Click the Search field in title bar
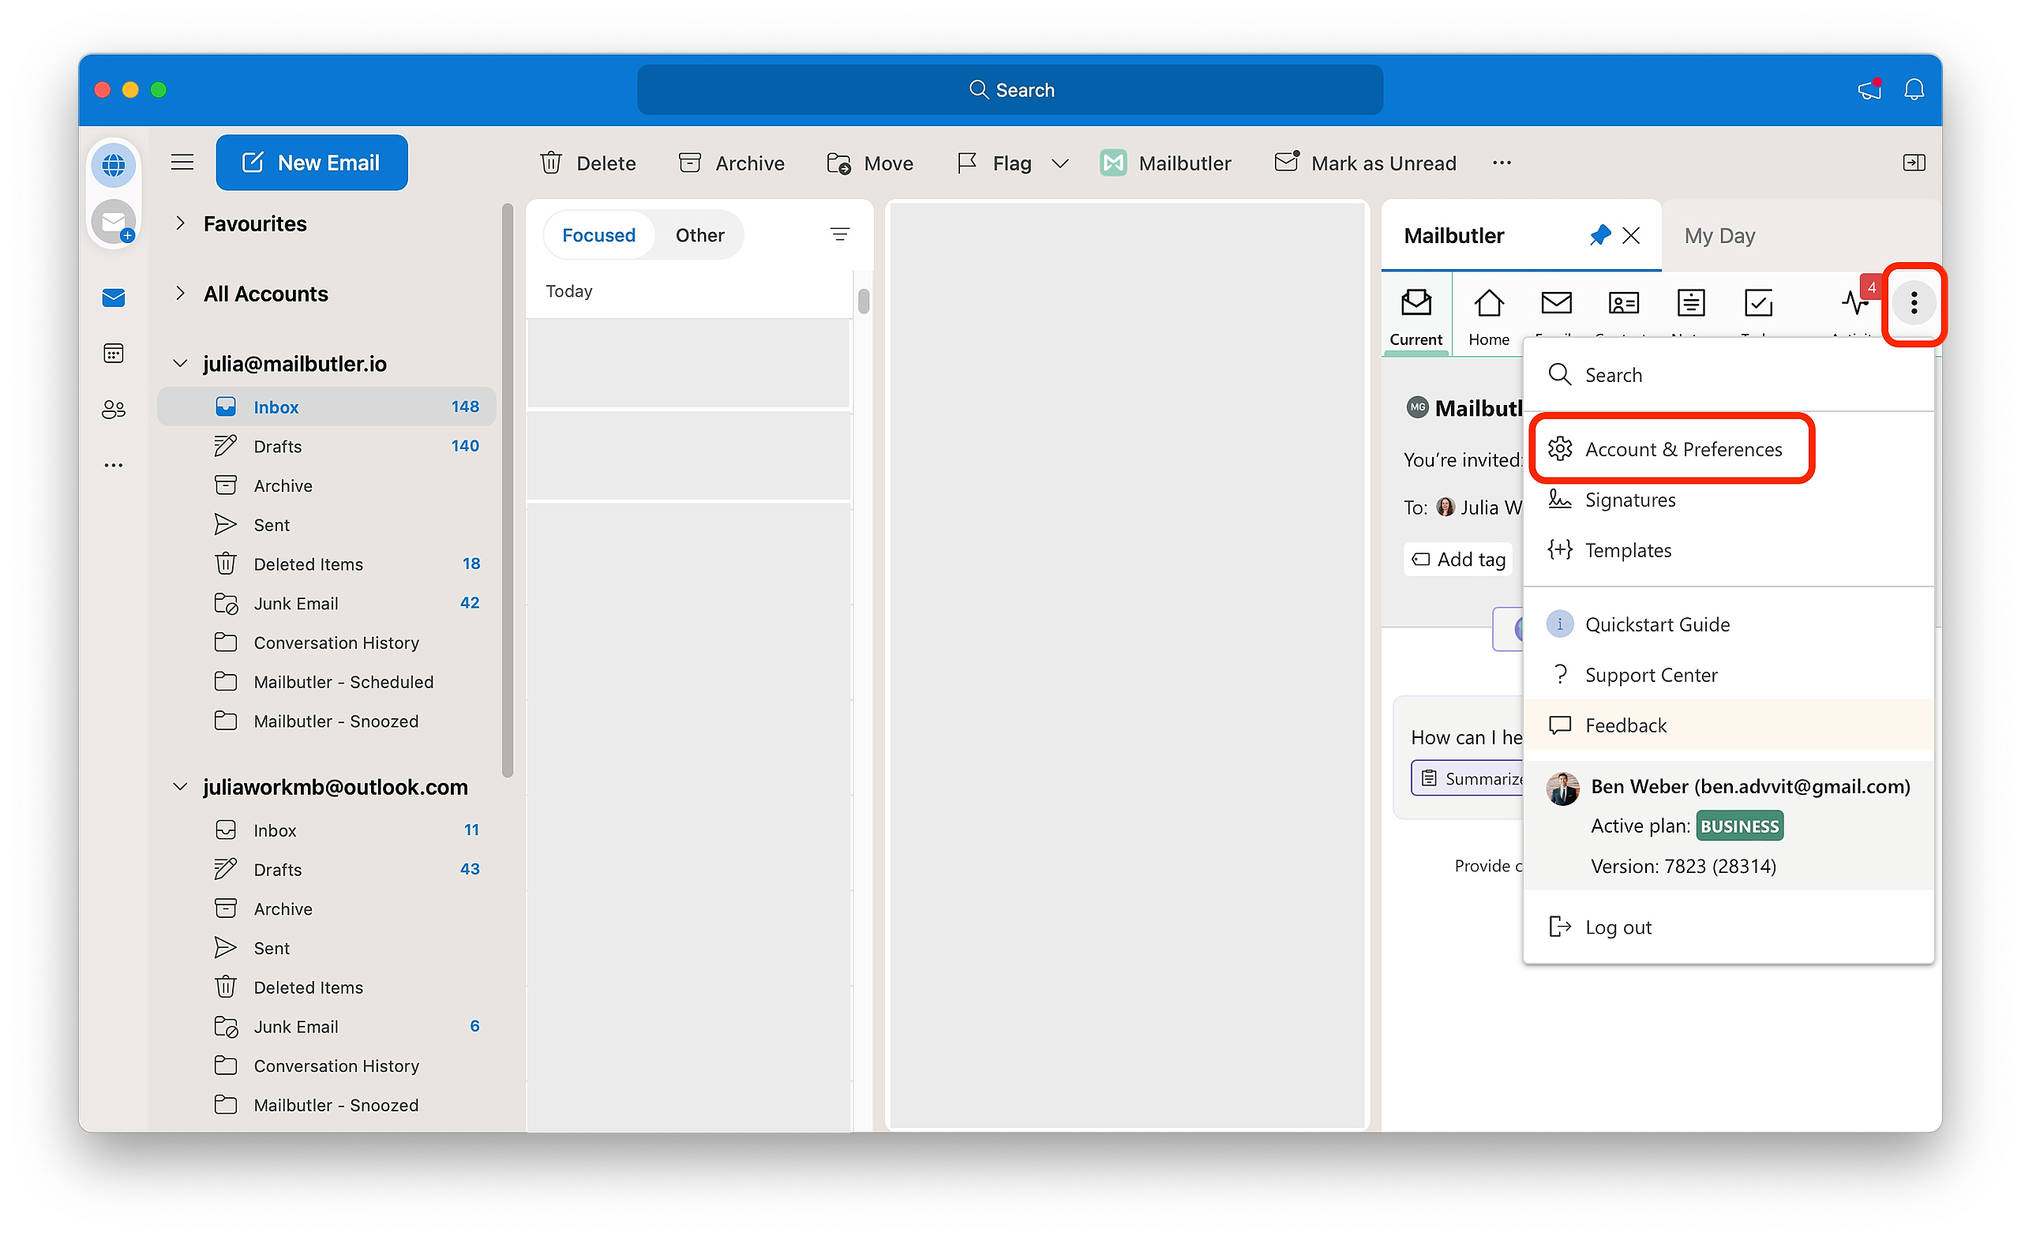Screen dimensions: 2021x1236 coord(1010,89)
